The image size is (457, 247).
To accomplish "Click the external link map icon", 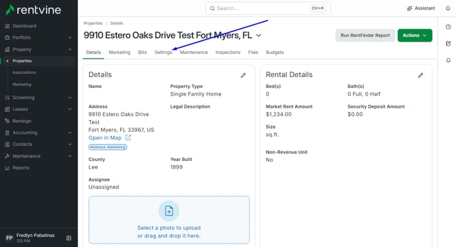I will click(128, 138).
